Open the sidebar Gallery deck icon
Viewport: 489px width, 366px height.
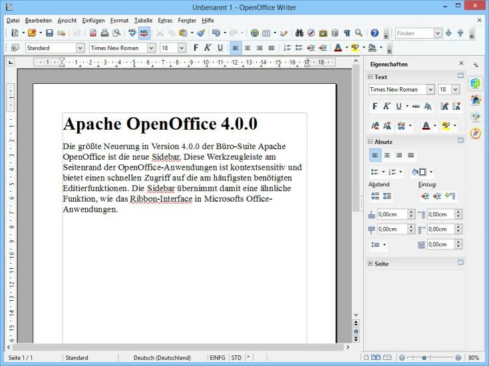click(x=475, y=116)
